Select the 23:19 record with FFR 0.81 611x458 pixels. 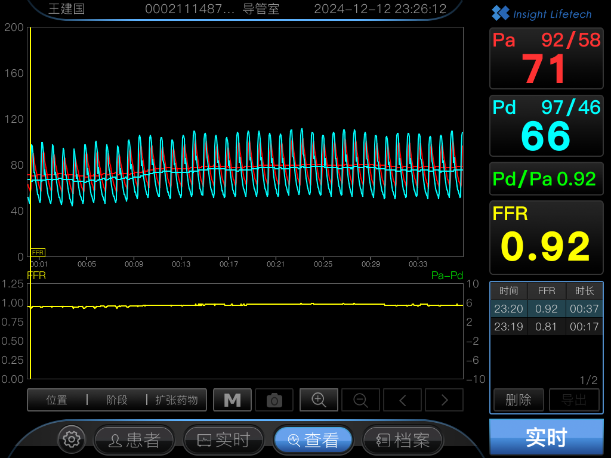(x=547, y=326)
